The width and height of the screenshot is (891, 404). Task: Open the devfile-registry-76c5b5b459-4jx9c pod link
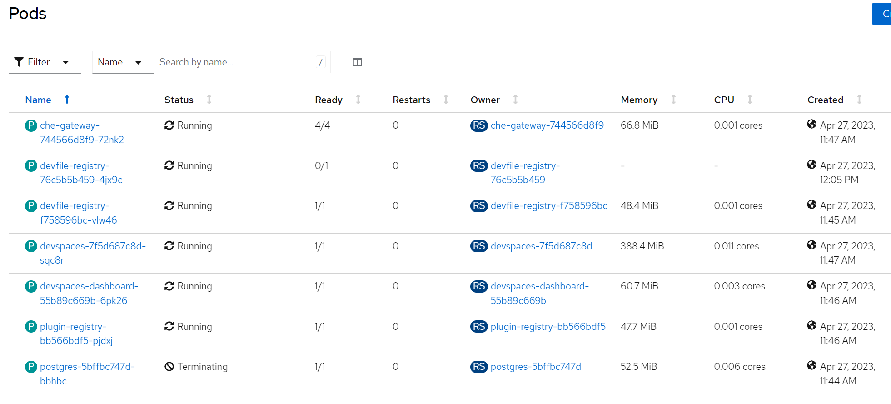(81, 173)
